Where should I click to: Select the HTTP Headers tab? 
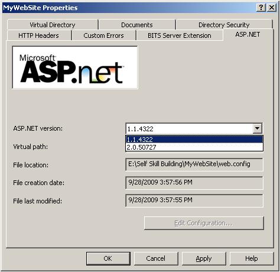click(x=39, y=35)
